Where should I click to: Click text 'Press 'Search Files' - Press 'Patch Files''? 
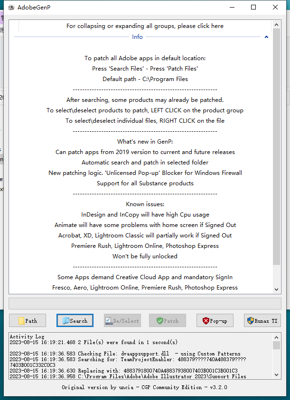coord(145,69)
